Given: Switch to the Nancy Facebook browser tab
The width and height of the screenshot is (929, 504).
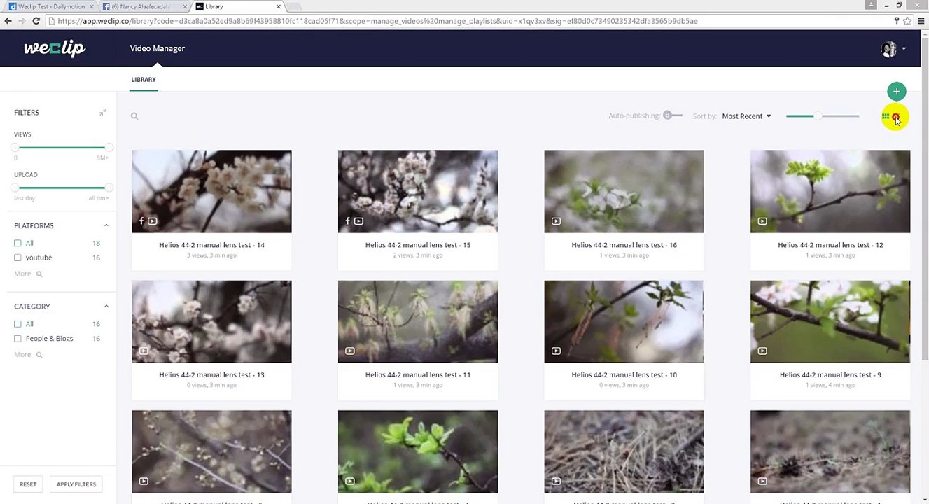Looking at the screenshot, I should pyautogui.click(x=144, y=7).
